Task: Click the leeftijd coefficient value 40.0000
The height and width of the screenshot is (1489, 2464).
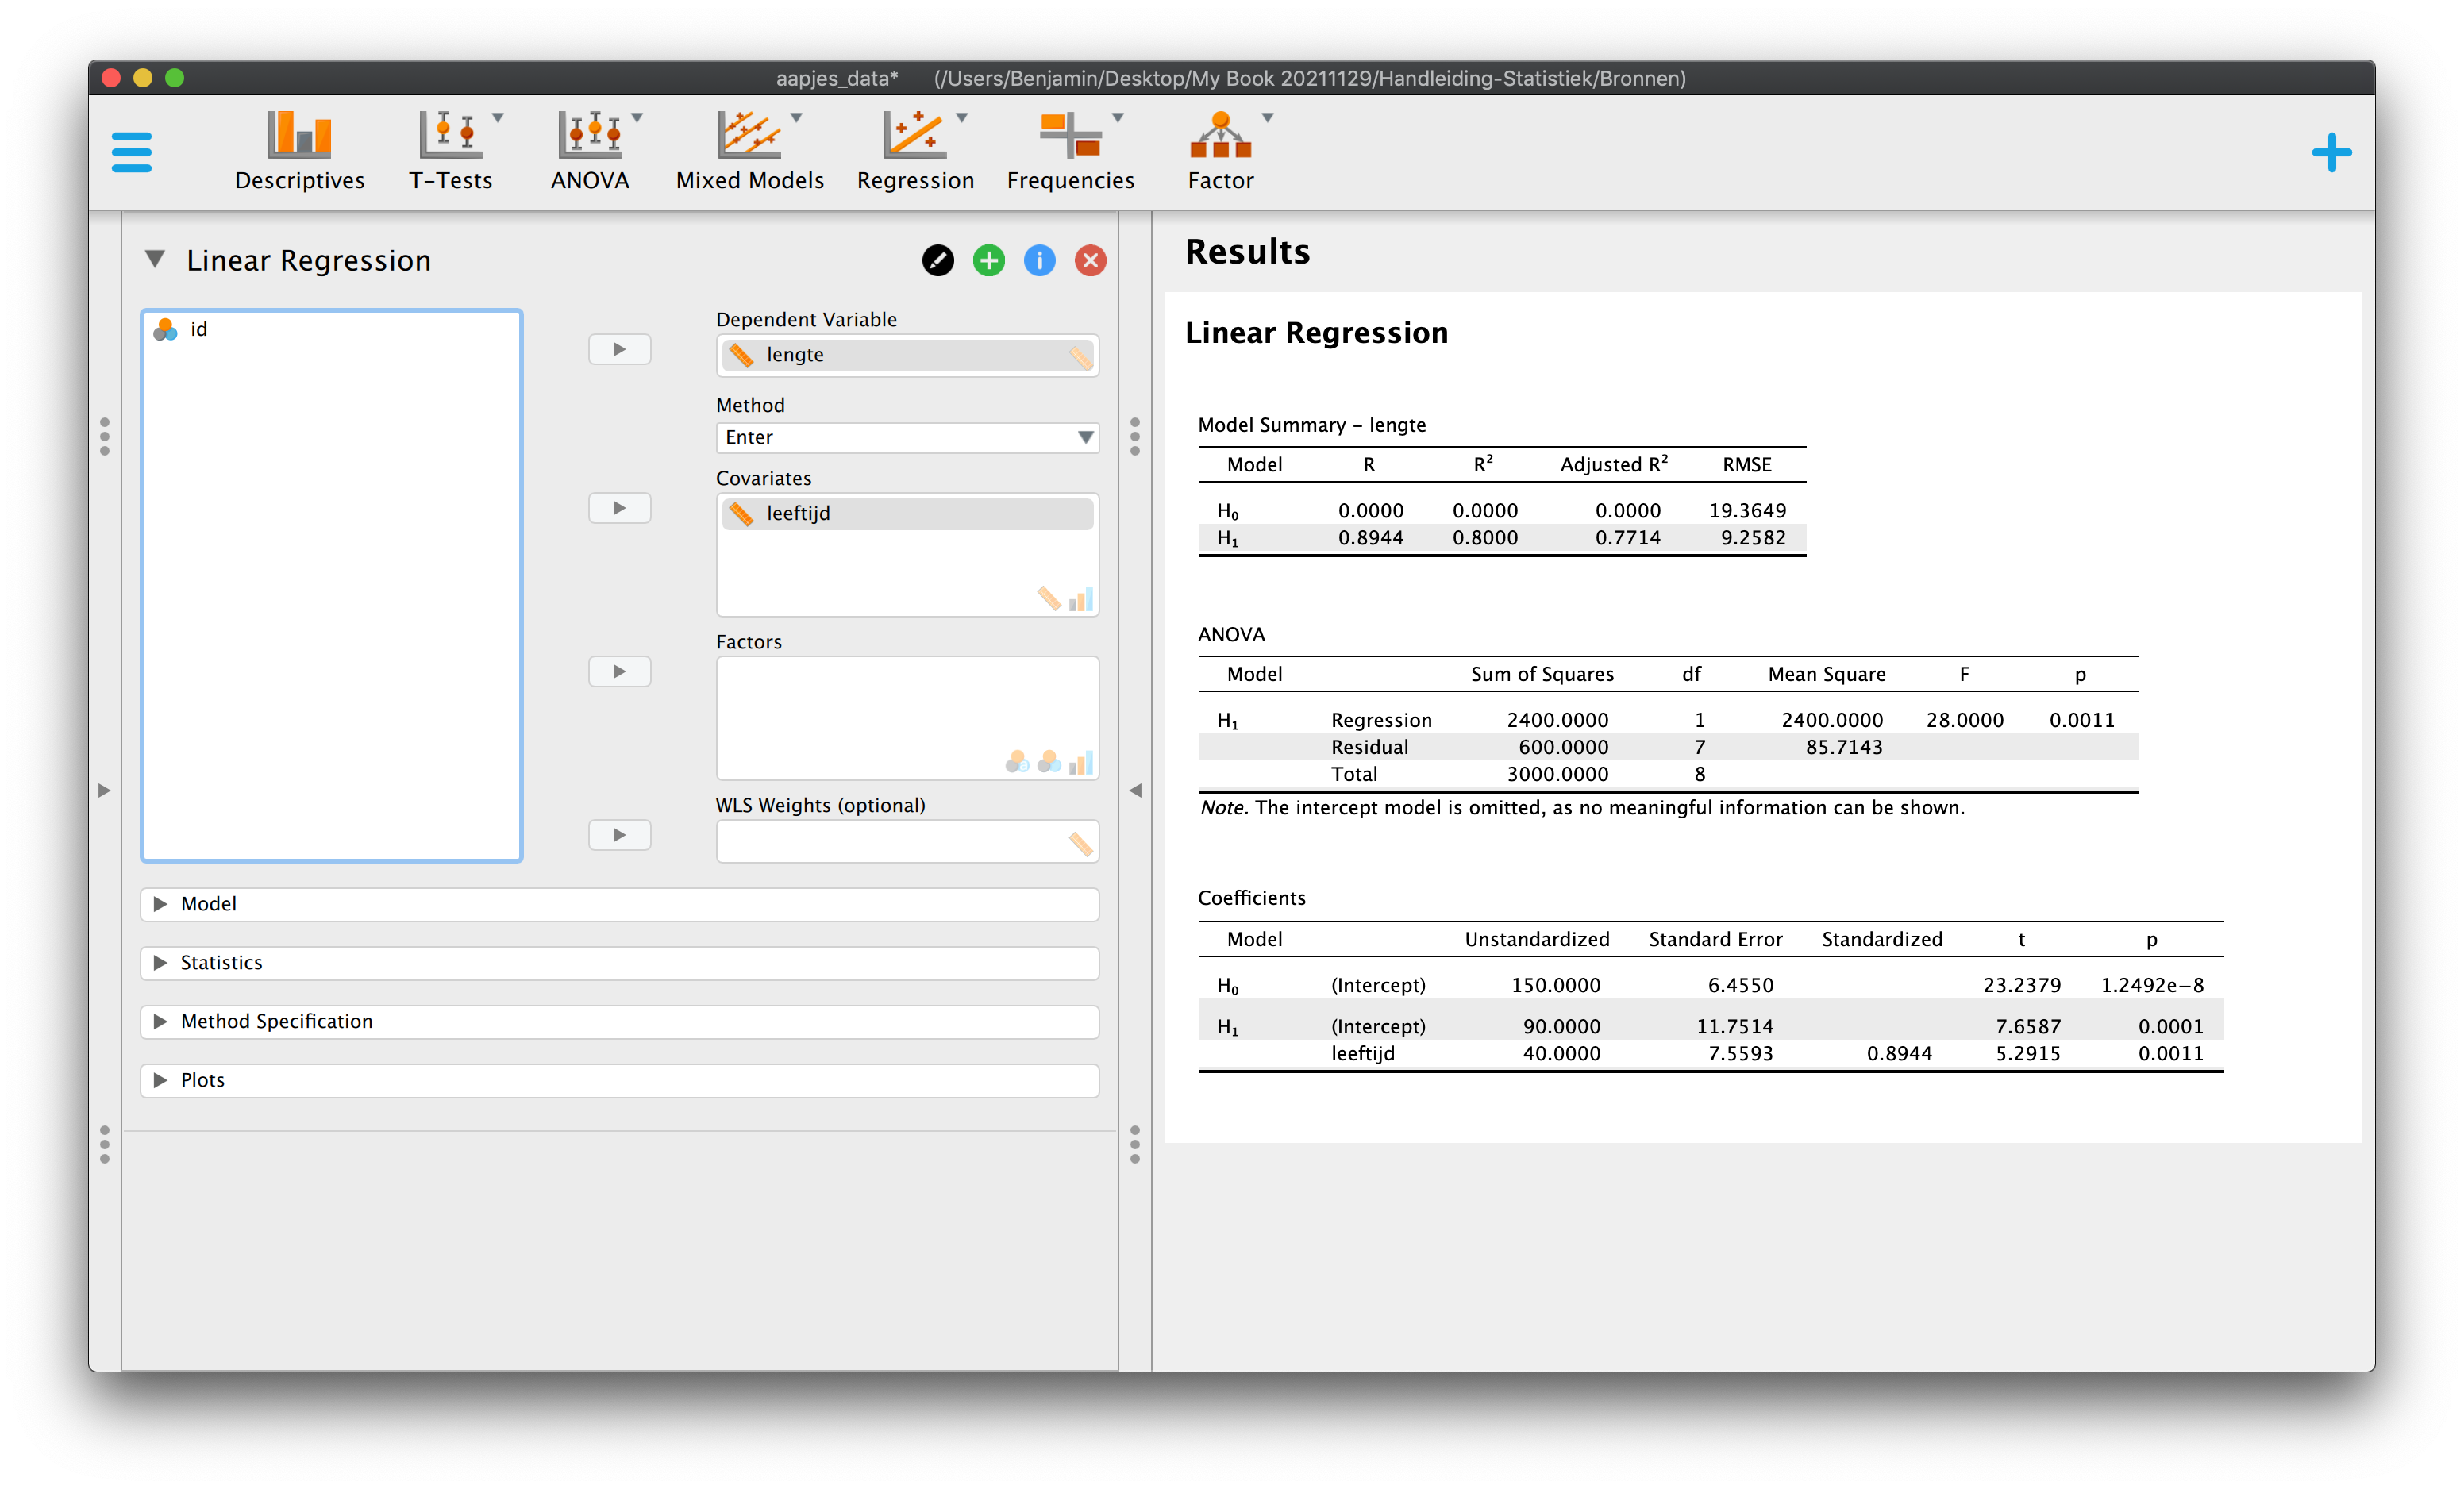Action: (1562, 1054)
